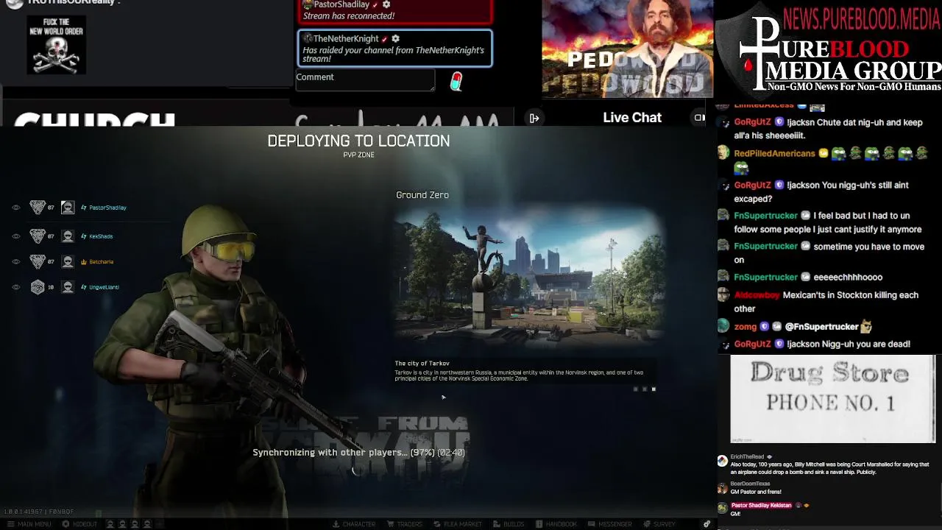The height and width of the screenshot is (530, 942).
Task: Open the NEWS.PUREBLOOD.MEDIA link text
Action: pyautogui.click(x=862, y=18)
